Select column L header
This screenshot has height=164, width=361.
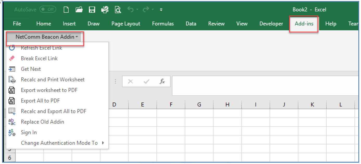(341, 105)
